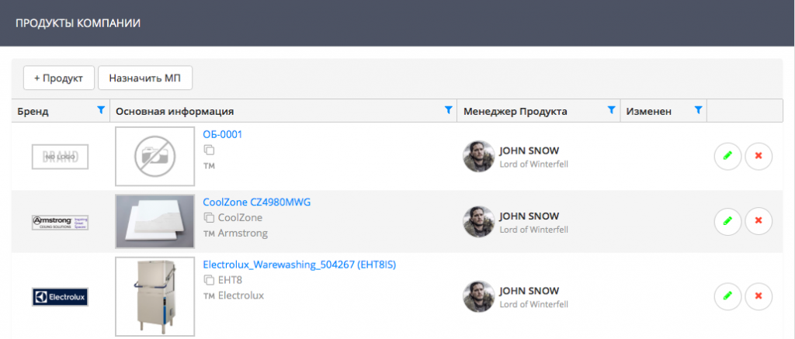Open the ОБ-0001 product link
795x339 pixels.
223,135
